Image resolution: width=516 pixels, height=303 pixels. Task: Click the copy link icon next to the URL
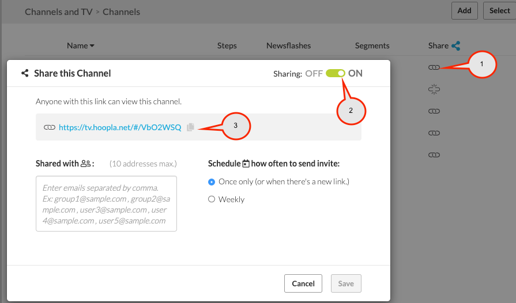point(190,127)
